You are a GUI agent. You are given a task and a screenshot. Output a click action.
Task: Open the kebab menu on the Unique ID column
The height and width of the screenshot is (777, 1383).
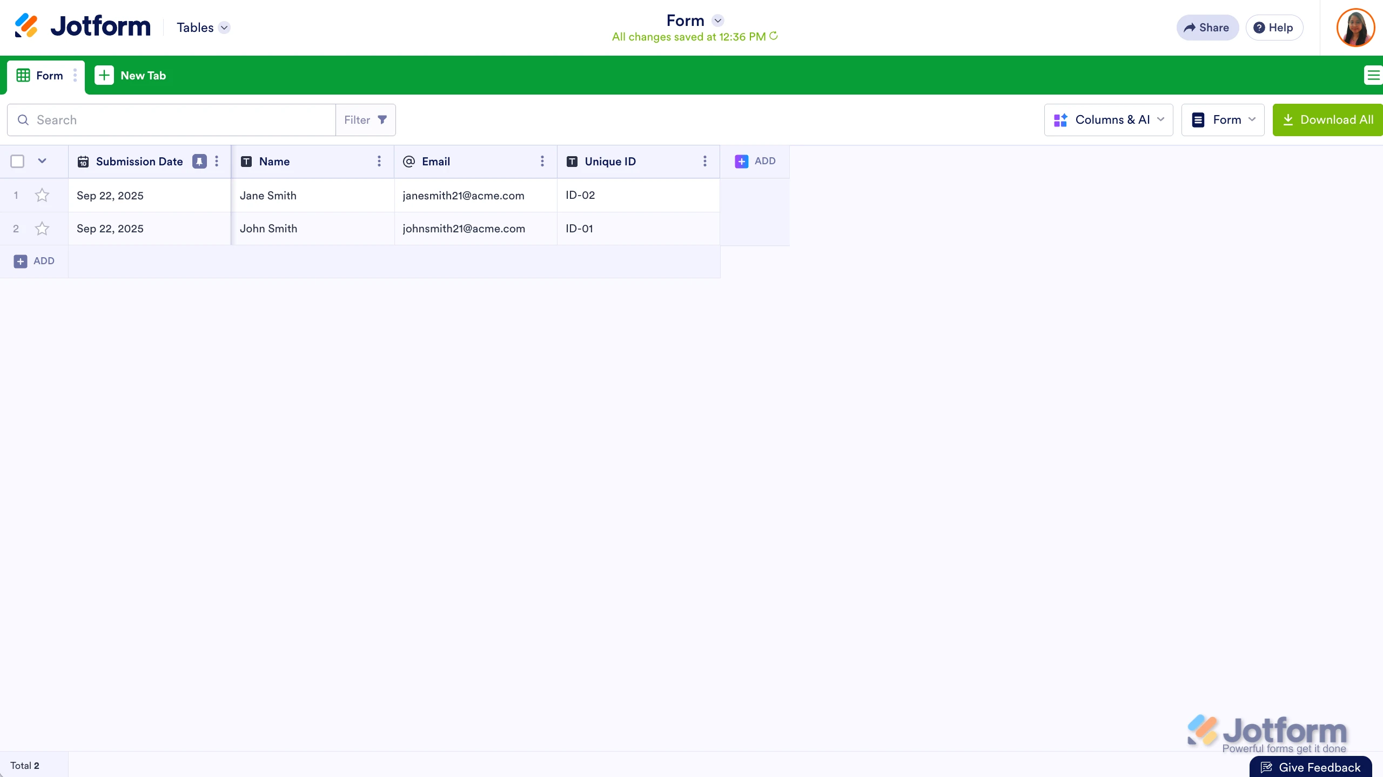click(704, 161)
